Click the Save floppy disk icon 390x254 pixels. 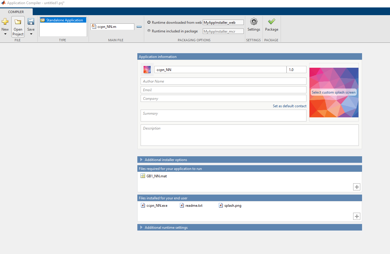coord(31,22)
